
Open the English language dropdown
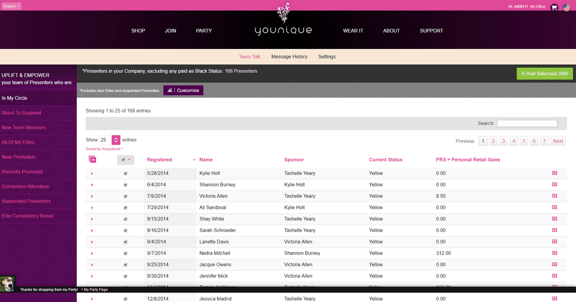pos(11,6)
